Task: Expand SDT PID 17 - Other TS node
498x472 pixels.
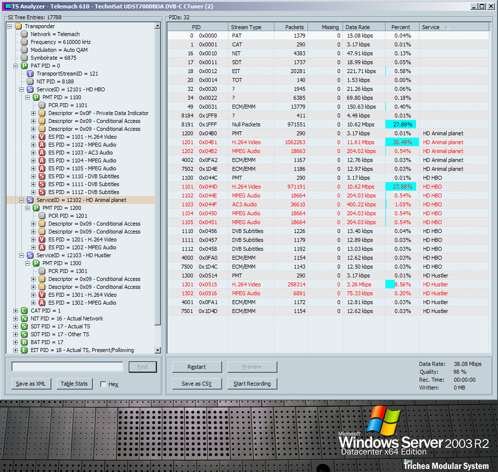Action: tap(16, 334)
